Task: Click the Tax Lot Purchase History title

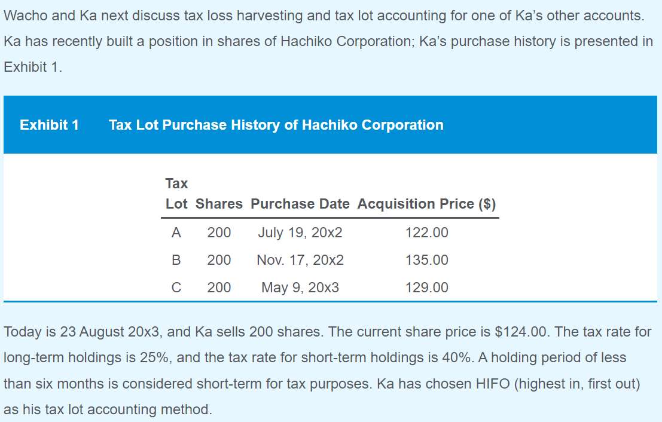Action: click(276, 125)
